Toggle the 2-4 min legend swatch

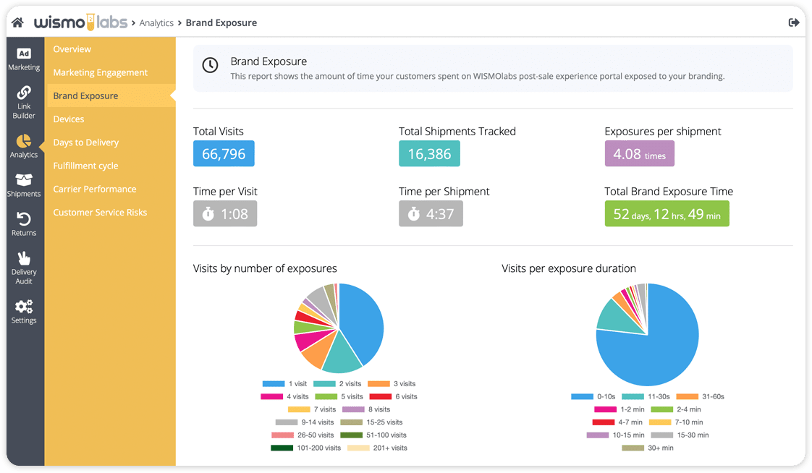(661, 409)
